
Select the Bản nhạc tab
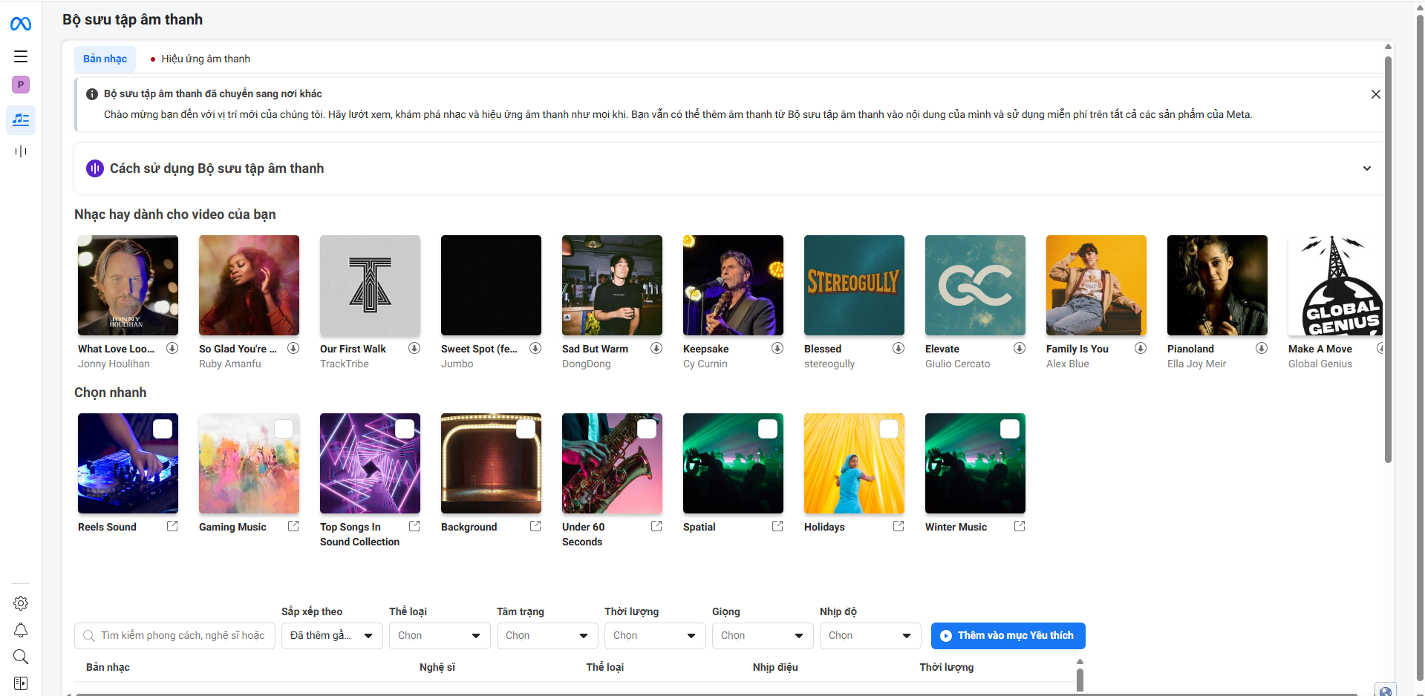[x=105, y=59]
